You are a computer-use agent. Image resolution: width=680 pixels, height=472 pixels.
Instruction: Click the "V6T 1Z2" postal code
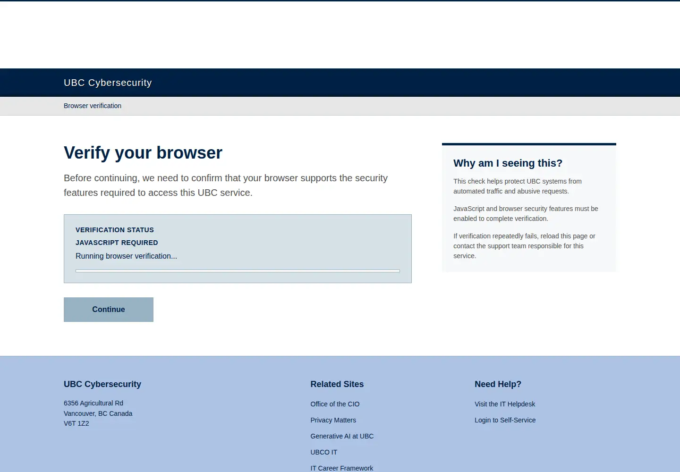click(x=76, y=423)
